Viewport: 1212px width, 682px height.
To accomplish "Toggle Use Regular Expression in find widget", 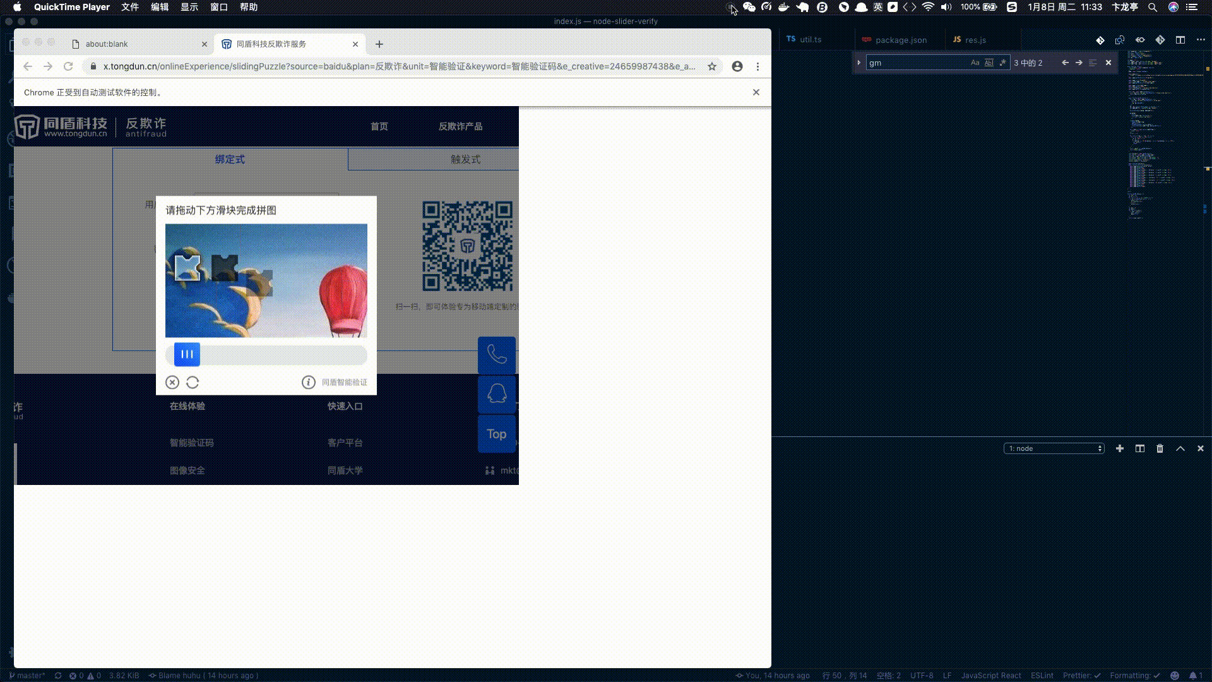I will pyautogui.click(x=1002, y=63).
